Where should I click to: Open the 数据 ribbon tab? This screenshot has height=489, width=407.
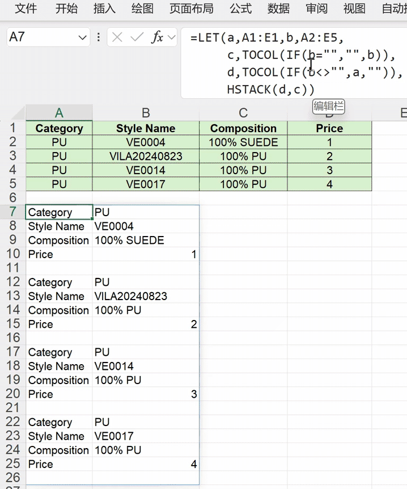(x=278, y=9)
